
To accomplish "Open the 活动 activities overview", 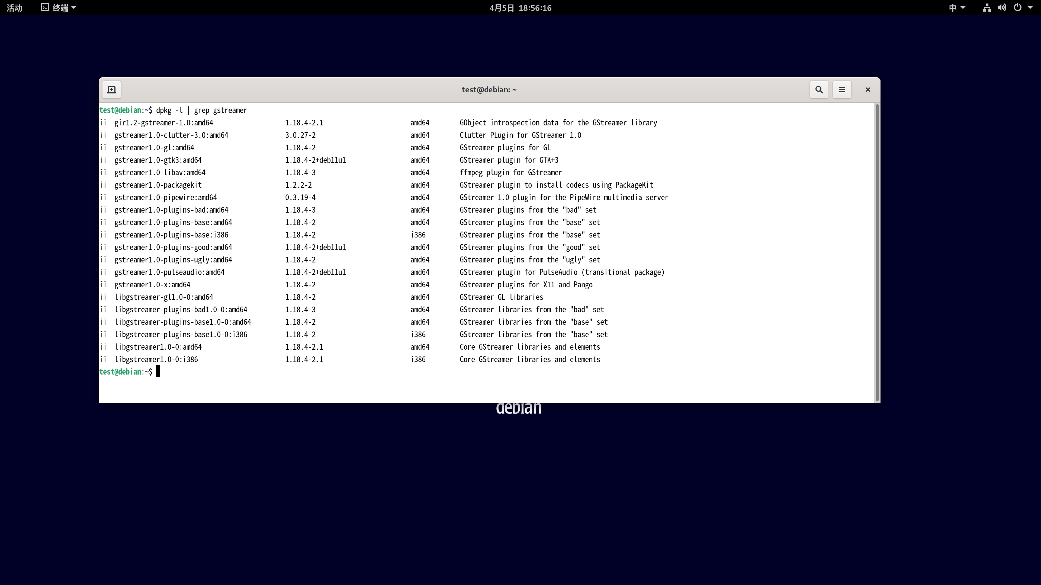I will coord(15,8).
